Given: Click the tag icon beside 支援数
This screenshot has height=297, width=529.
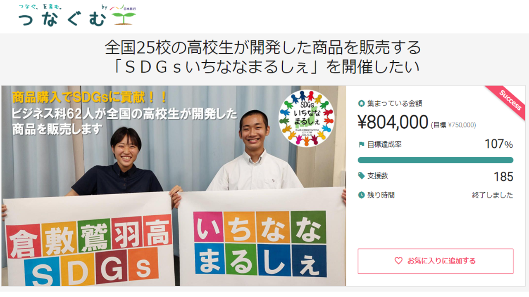Looking at the screenshot, I should click(362, 176).
